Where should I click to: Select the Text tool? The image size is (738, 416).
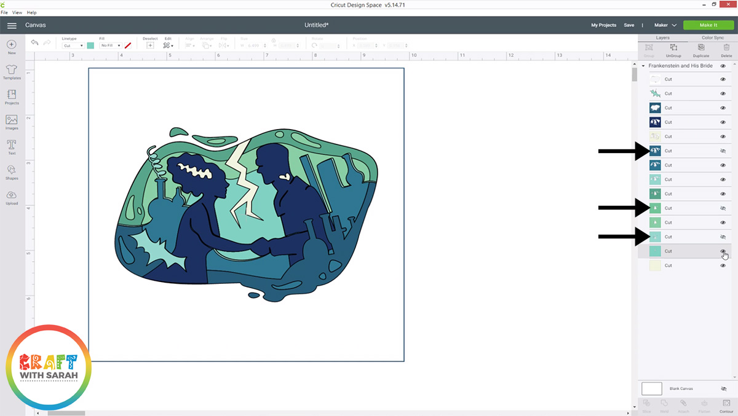pos(11,146)
